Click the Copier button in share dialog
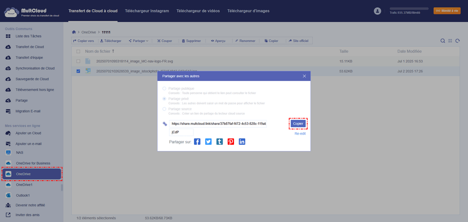468x222 pixels. (298, 123)
